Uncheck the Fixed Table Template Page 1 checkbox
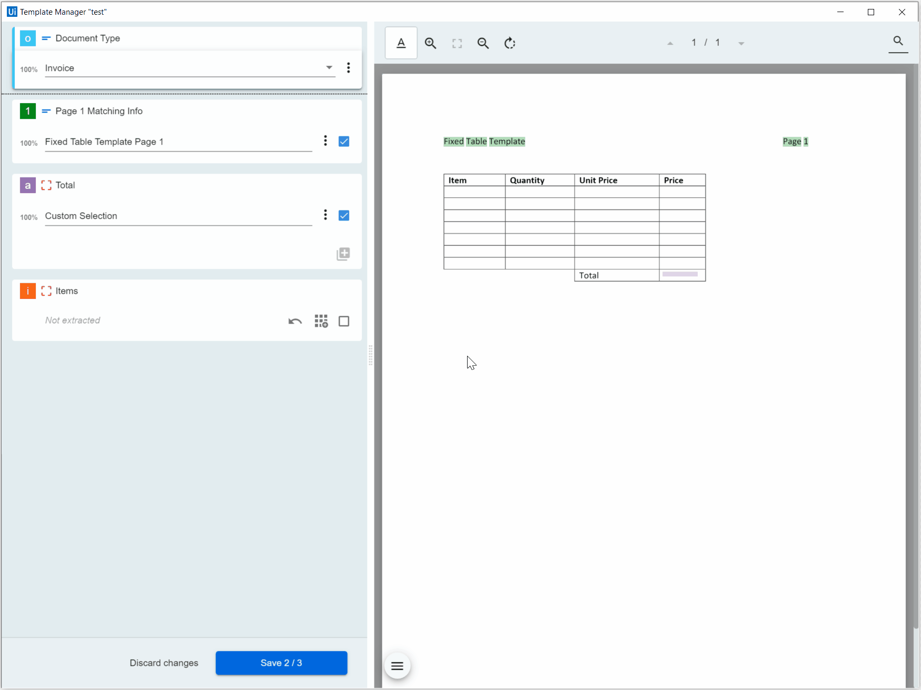 click(x=344, y=141)
